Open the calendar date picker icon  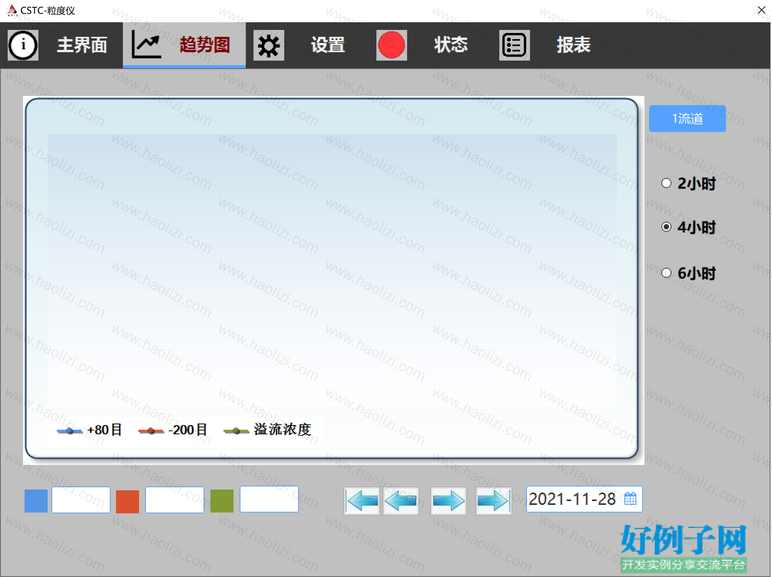click(x=630, y=499)
